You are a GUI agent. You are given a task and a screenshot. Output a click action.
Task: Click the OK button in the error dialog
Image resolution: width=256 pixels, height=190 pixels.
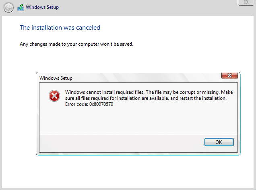[x=219, y=142]
